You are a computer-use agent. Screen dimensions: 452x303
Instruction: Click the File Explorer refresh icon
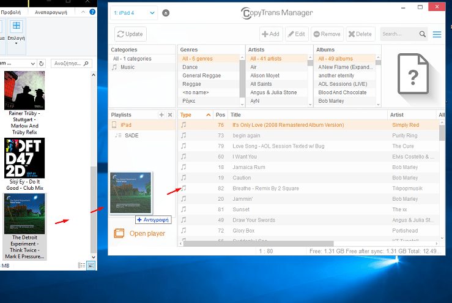point(41,63)
